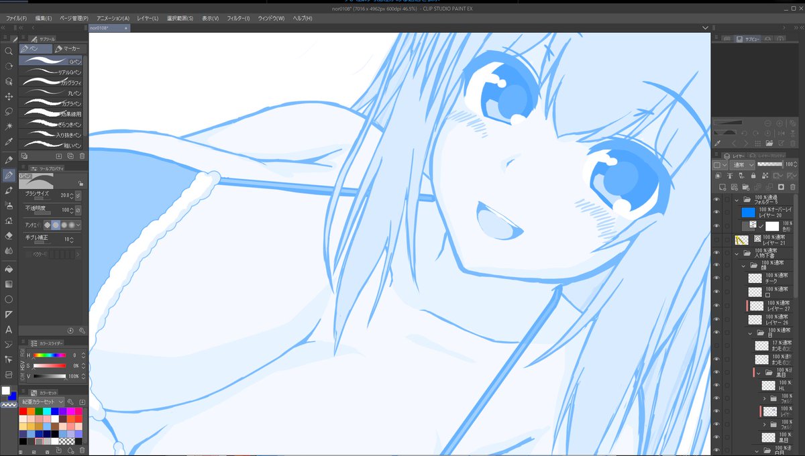Viewport: 805px width, 456px height.
Task: Hide the レイヤー 26 layer
Action: [x=716, y=319]
